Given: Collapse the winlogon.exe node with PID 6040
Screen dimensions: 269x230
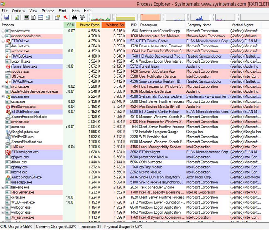Looking at the screenshot, I should [3, 208].
